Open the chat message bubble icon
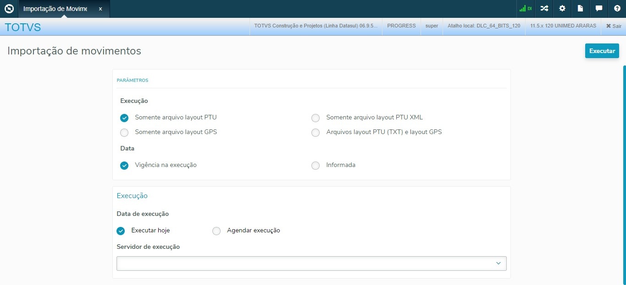The image size is (626, 285). coord(598,9)
